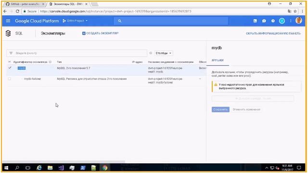
Task: Open a new browser tab
Action: [95, 4]
